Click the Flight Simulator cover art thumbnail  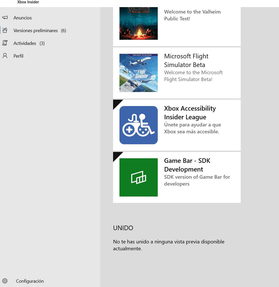(138, 73)
